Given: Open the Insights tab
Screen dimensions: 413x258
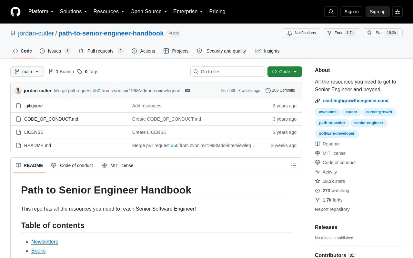Looking at the screenshot, I should click(x=267, y=51).
